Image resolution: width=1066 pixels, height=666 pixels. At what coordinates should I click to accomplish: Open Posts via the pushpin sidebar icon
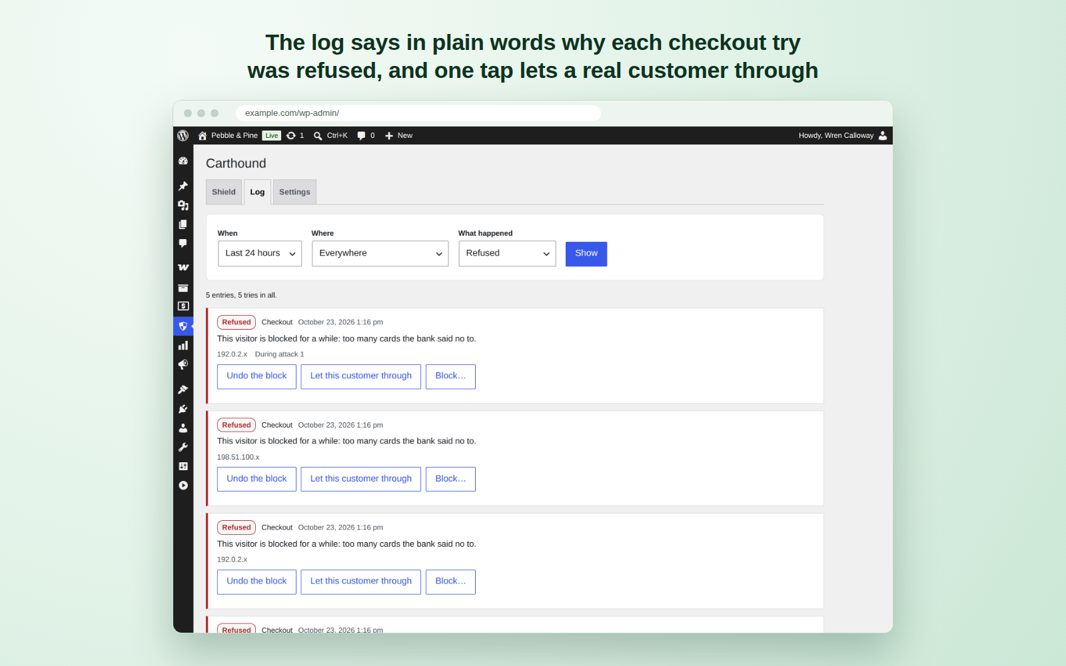click(x=183, y=186)
